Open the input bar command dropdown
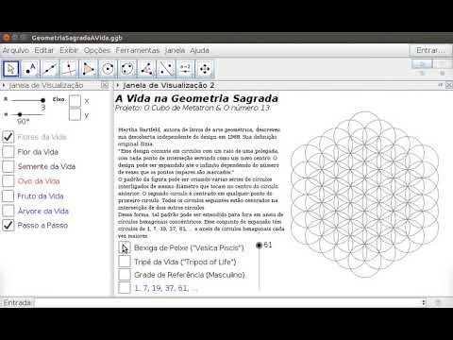The image size is (453, 340). (424, 302)
